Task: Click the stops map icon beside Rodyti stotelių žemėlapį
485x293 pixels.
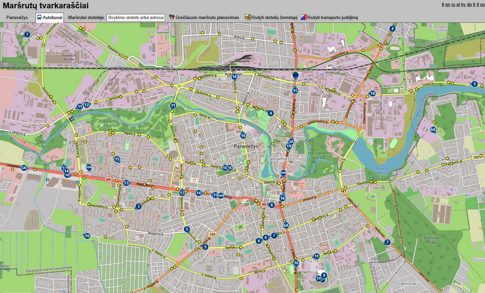Action: click(248, 18)
